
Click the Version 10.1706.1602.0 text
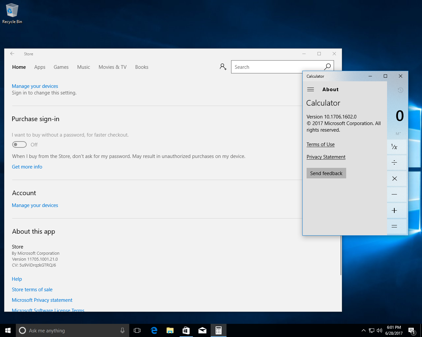[x=331, y=117]
